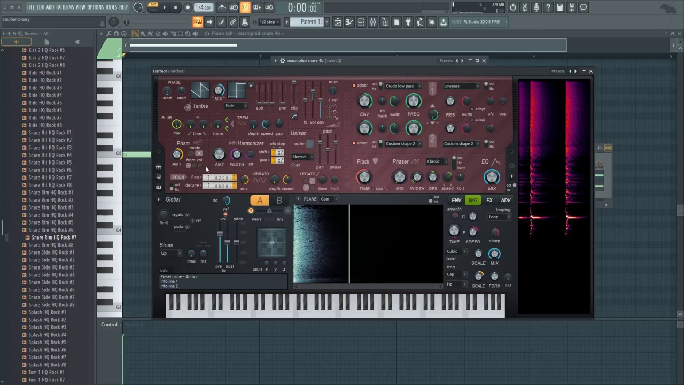Toggle the PAT/SONG mode switch
The height and width of the screenshot is (385, 684).
pos(153,7)
